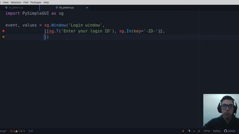Click the orange package update icon in the status bar
The width and height of the screenshot is (239, 134).
(x=183, y=131)
